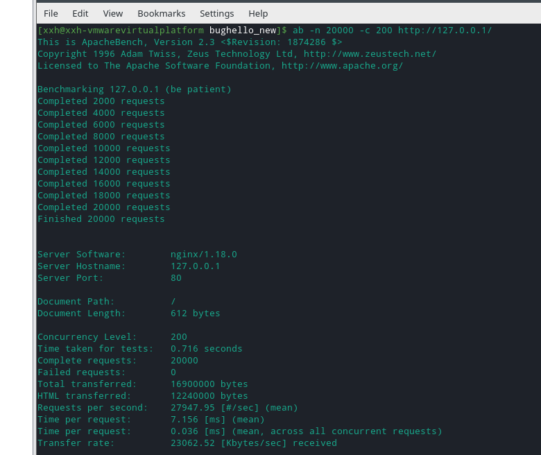Click the 'Benchmarking 127.0.0.1 (be patient)' line

coord(135,89)
